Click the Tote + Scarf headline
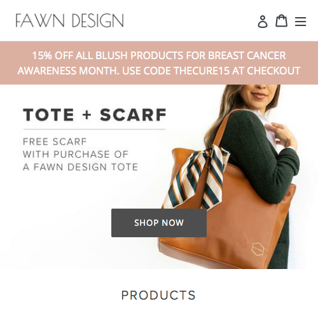This screenshot has width=318, height=318. point(95,115)
